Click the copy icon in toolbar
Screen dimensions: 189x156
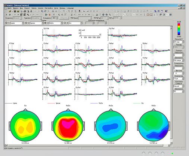pyautogui.click(x=42, y=11)
